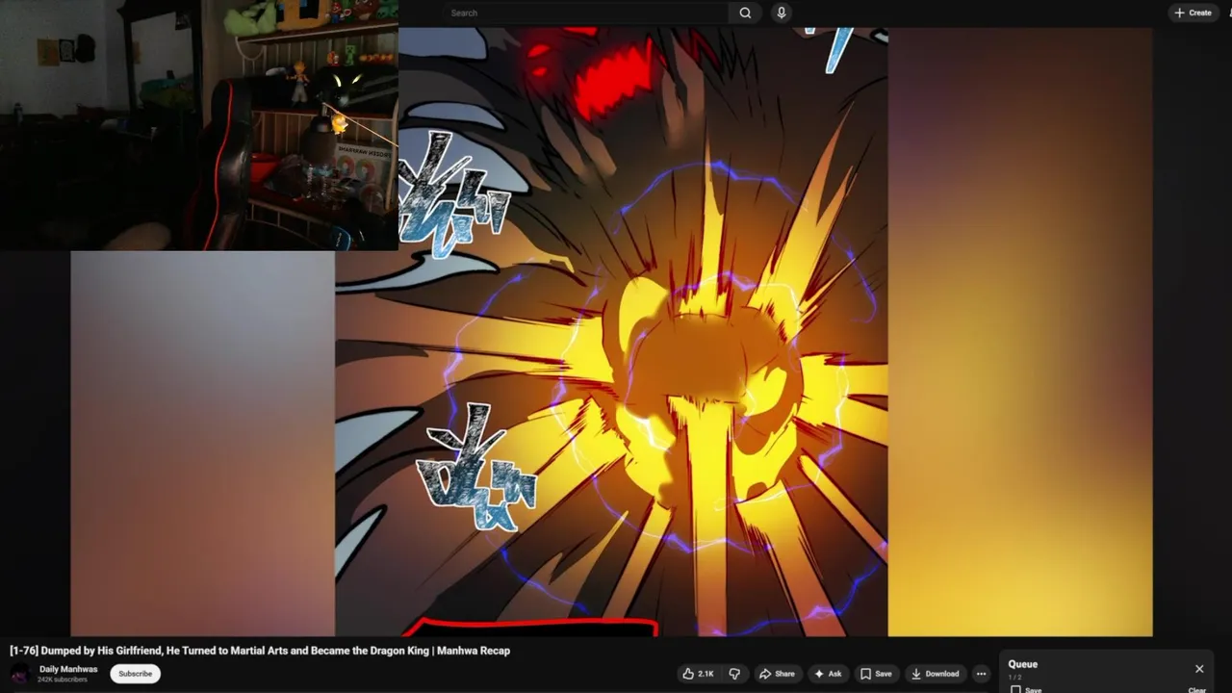Open the Create menu
Viewport: 1232px width, 693px height.
pyautogui.click(x=1193, y=13)
